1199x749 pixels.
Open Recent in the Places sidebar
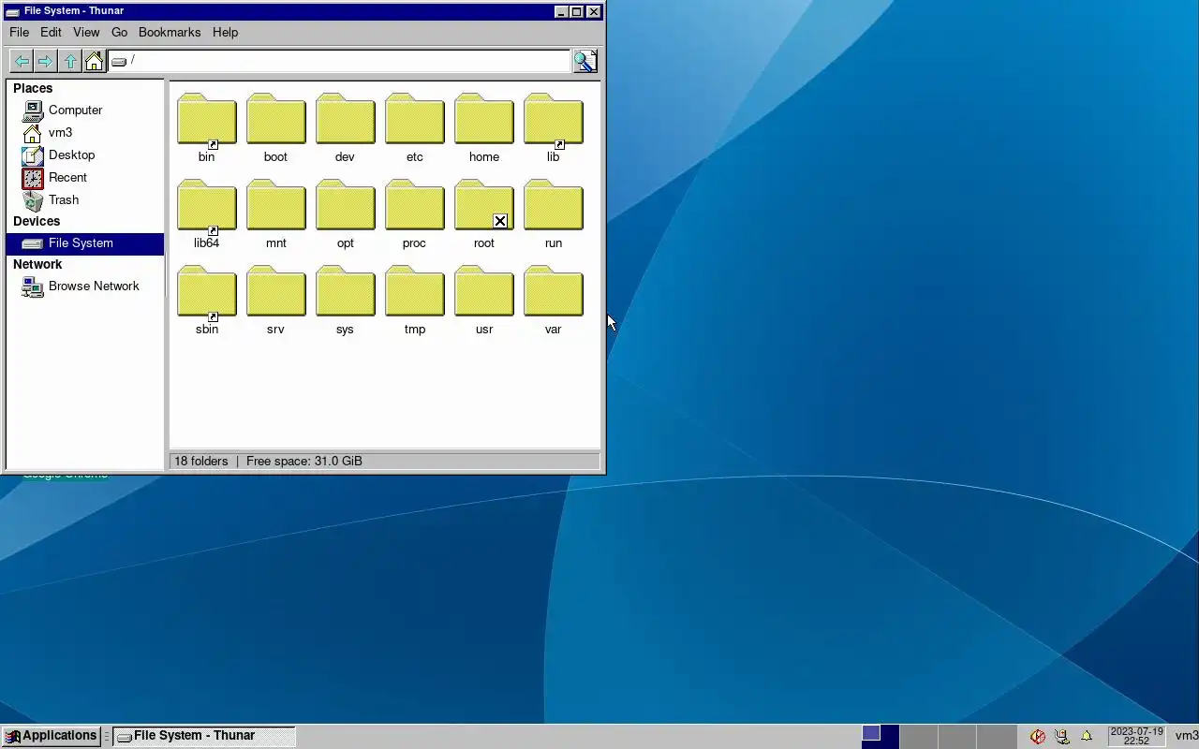point(85,178)
